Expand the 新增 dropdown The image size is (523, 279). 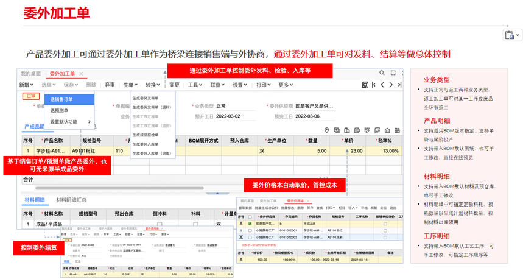pyautogui.click(x=26, y=85)
